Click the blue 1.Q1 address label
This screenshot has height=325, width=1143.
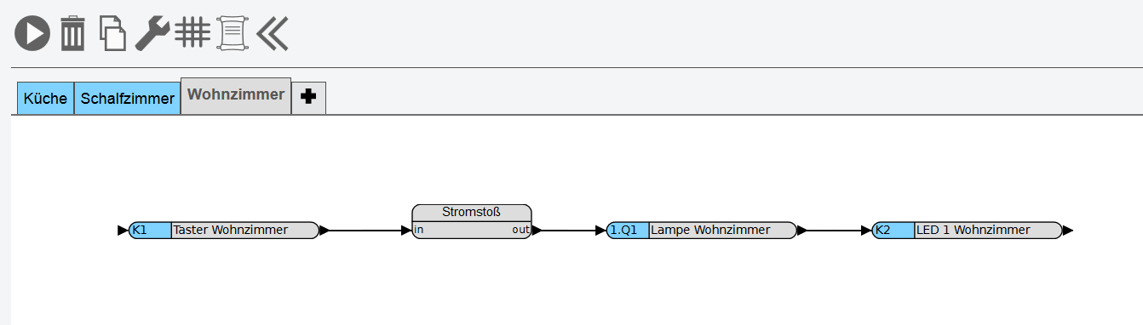629,230
